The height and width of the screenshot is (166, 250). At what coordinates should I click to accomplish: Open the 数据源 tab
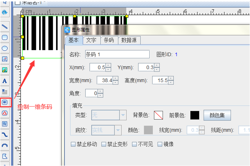click(x=129, y=40)
